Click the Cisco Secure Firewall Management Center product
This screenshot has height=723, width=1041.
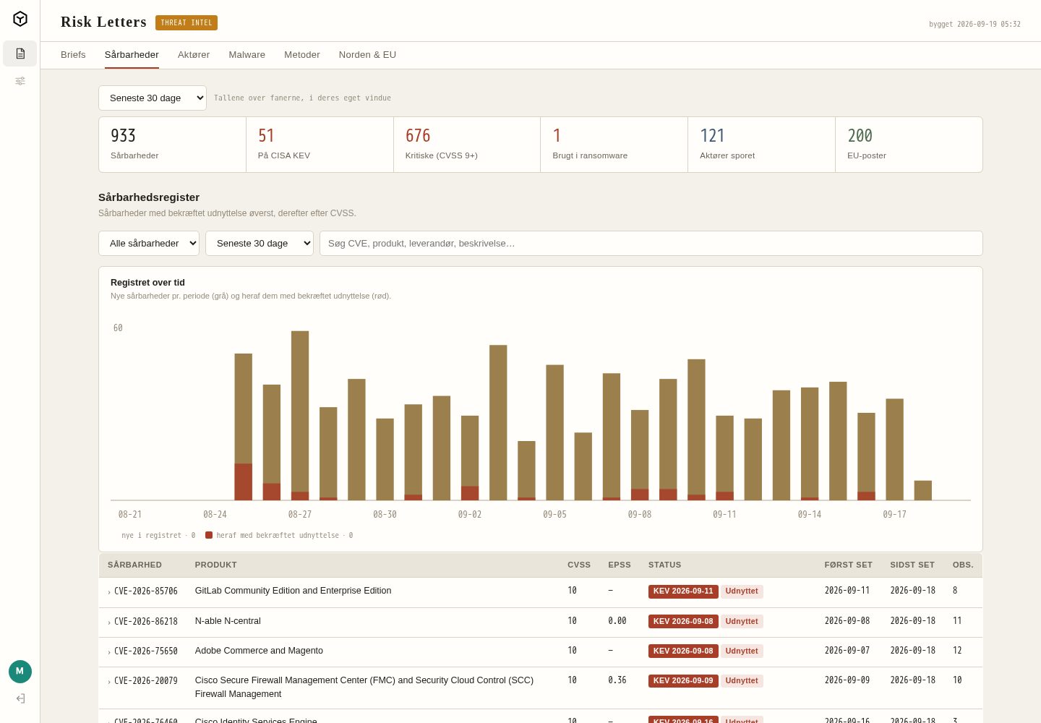coord(364,688)
